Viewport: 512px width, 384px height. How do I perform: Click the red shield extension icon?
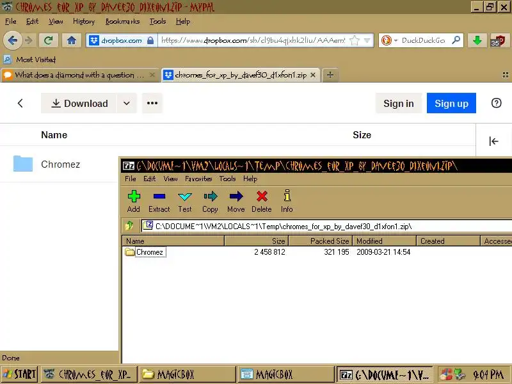(499, 40)
